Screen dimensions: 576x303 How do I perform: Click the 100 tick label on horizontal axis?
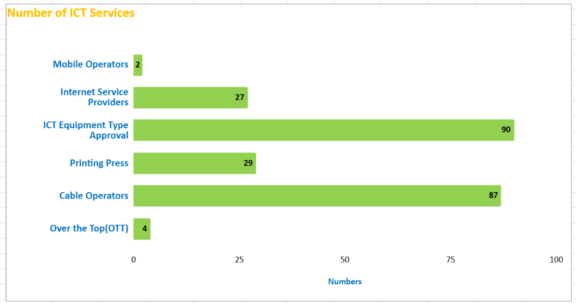tap(556, 260)
